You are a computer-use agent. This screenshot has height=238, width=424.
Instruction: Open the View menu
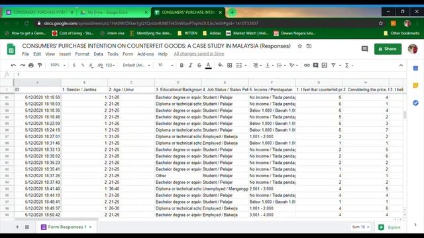click(50, 54)
